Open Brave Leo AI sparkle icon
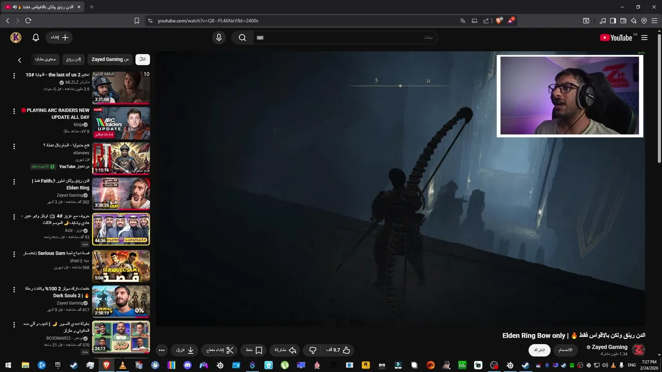Viewport: 662px width, 372px height. [634, 21]
